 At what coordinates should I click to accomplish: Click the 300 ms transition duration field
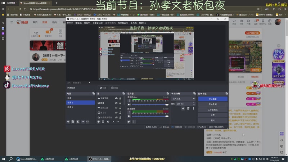pyautogui.click(x=184, y=104)
